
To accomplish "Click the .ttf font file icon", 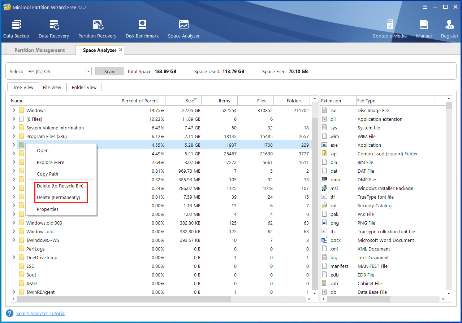I will click(324, 197).
